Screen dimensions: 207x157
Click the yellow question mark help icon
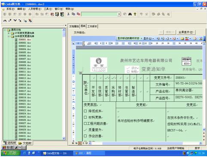click(x=135, y=14)
